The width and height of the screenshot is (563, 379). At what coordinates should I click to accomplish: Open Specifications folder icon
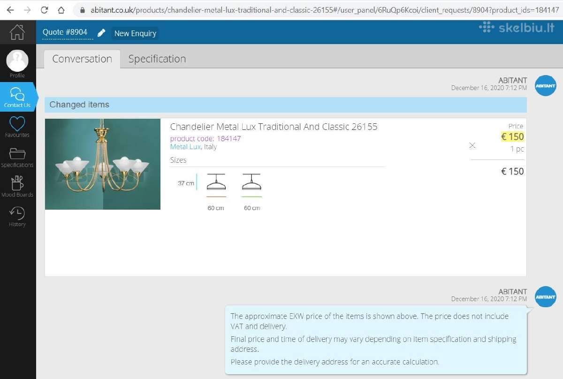click(17, 154)
